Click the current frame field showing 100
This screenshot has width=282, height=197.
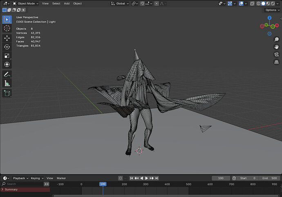[221, 178]
